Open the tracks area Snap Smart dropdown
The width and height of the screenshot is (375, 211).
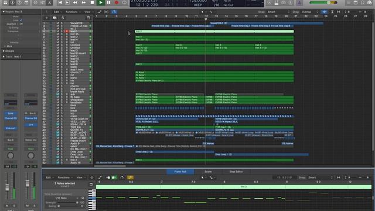(x=278, y=12)
